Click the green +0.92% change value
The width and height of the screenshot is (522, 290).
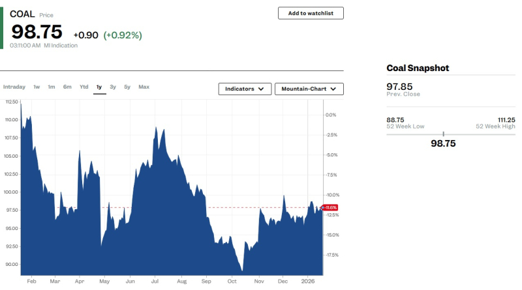pyautogui.click(x=123, y=35)
